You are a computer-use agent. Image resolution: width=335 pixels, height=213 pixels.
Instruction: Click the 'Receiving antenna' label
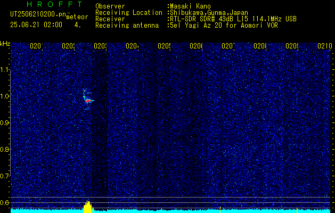pyautogui.click(x=127, y=26)
